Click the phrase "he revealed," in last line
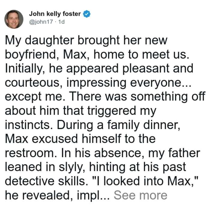 39,196
